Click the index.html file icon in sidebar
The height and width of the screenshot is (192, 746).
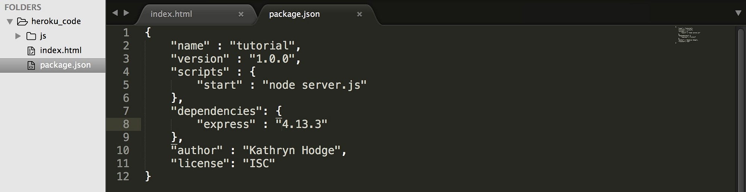tap(31, 51)
